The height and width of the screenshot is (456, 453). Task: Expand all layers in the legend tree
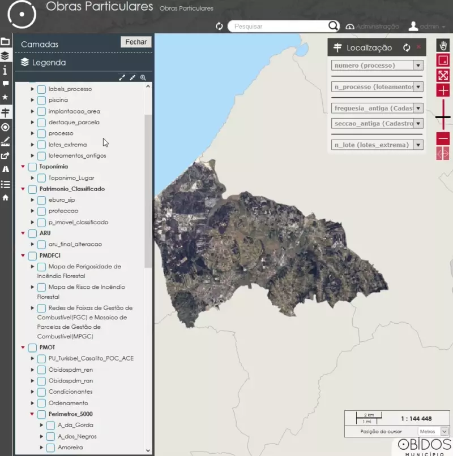click(x=122, y=78)
